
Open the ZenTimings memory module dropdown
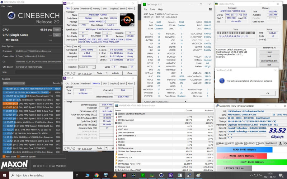(x=165, y=101)
